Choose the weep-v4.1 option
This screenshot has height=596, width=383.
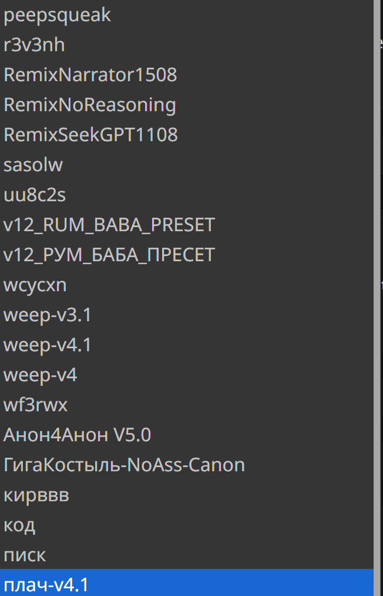(48, 345)
